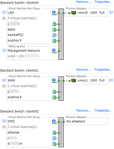Click the No adapters text in vSwitch2
This screenshot has height=149, width=114.
[76, 121]
